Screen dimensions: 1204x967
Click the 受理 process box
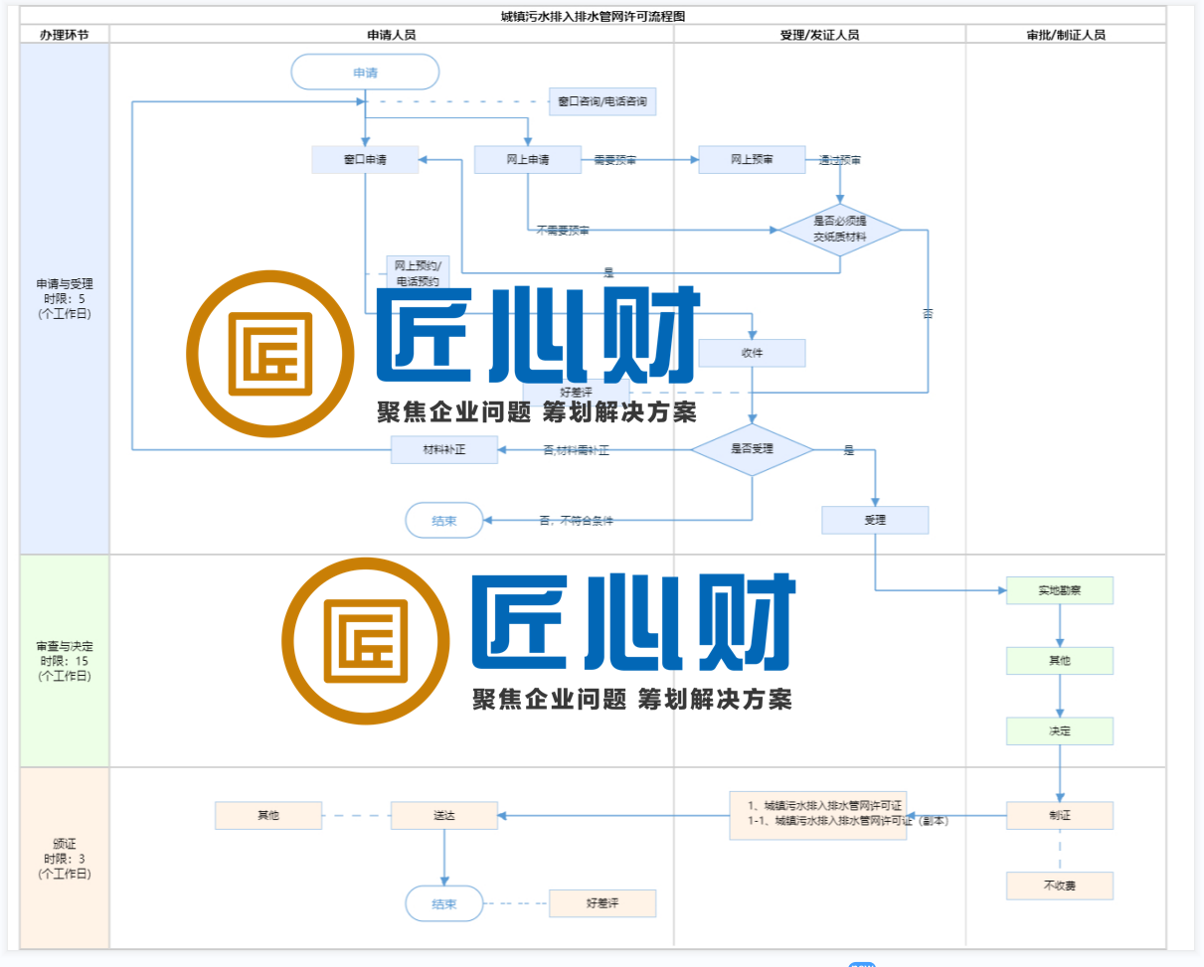tap(875, 520)
